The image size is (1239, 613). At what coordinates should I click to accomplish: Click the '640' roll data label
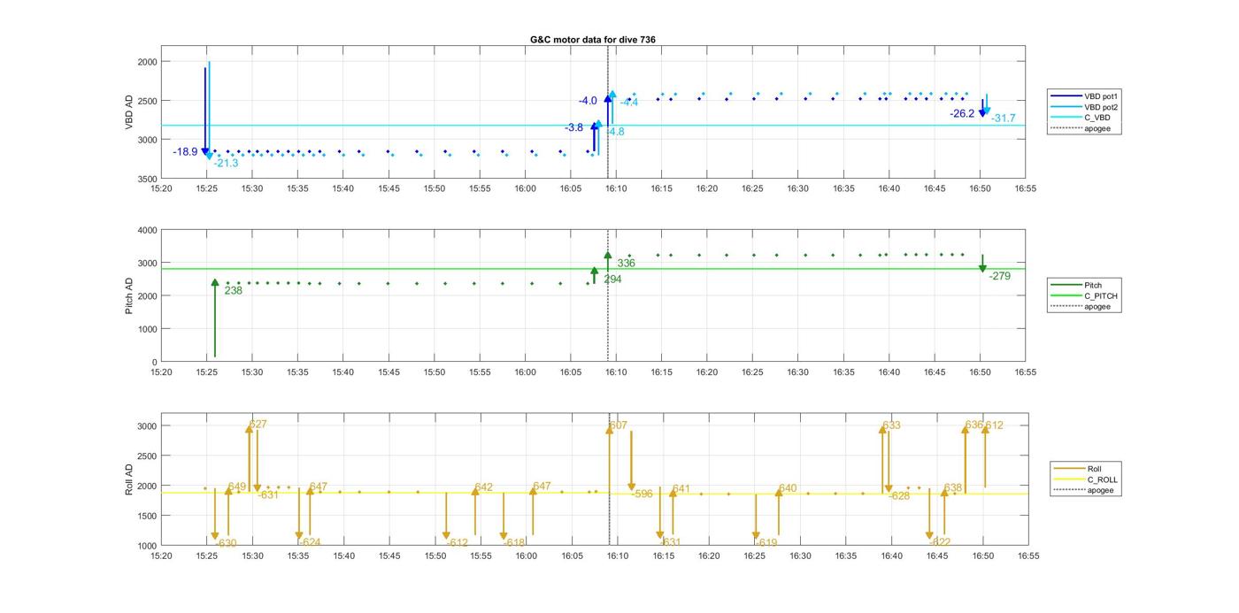[788, 489]
